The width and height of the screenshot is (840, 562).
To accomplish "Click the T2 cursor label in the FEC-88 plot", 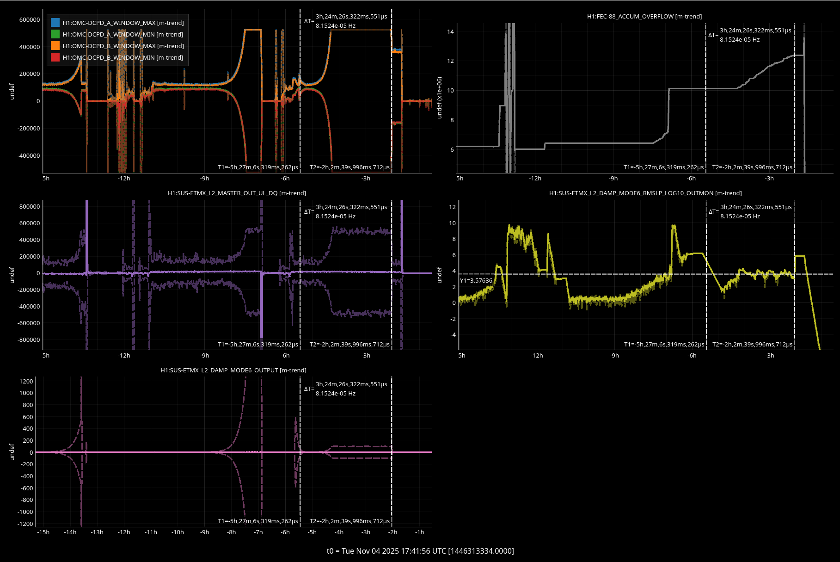I will (x=752, y=167).
